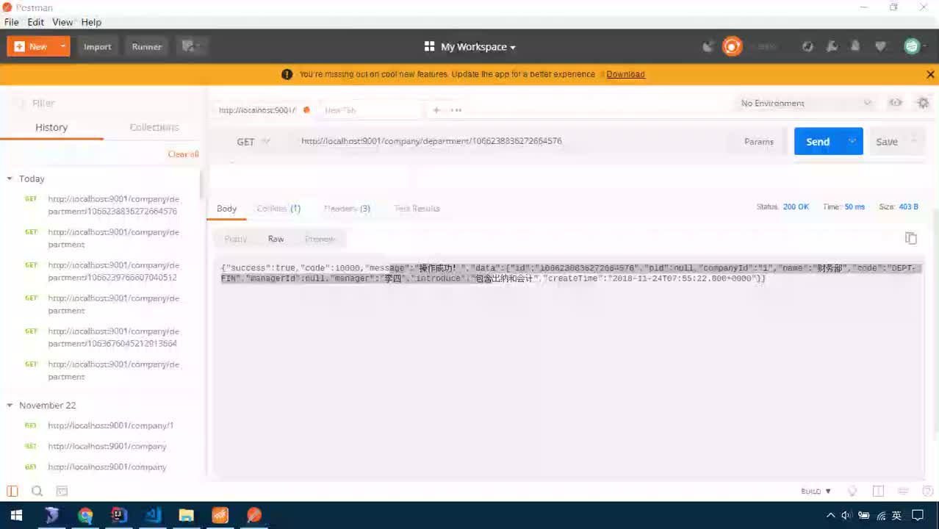The image size is (939, 529).
Task: Click the heart icon in header
Action: (x=880, y=46)
